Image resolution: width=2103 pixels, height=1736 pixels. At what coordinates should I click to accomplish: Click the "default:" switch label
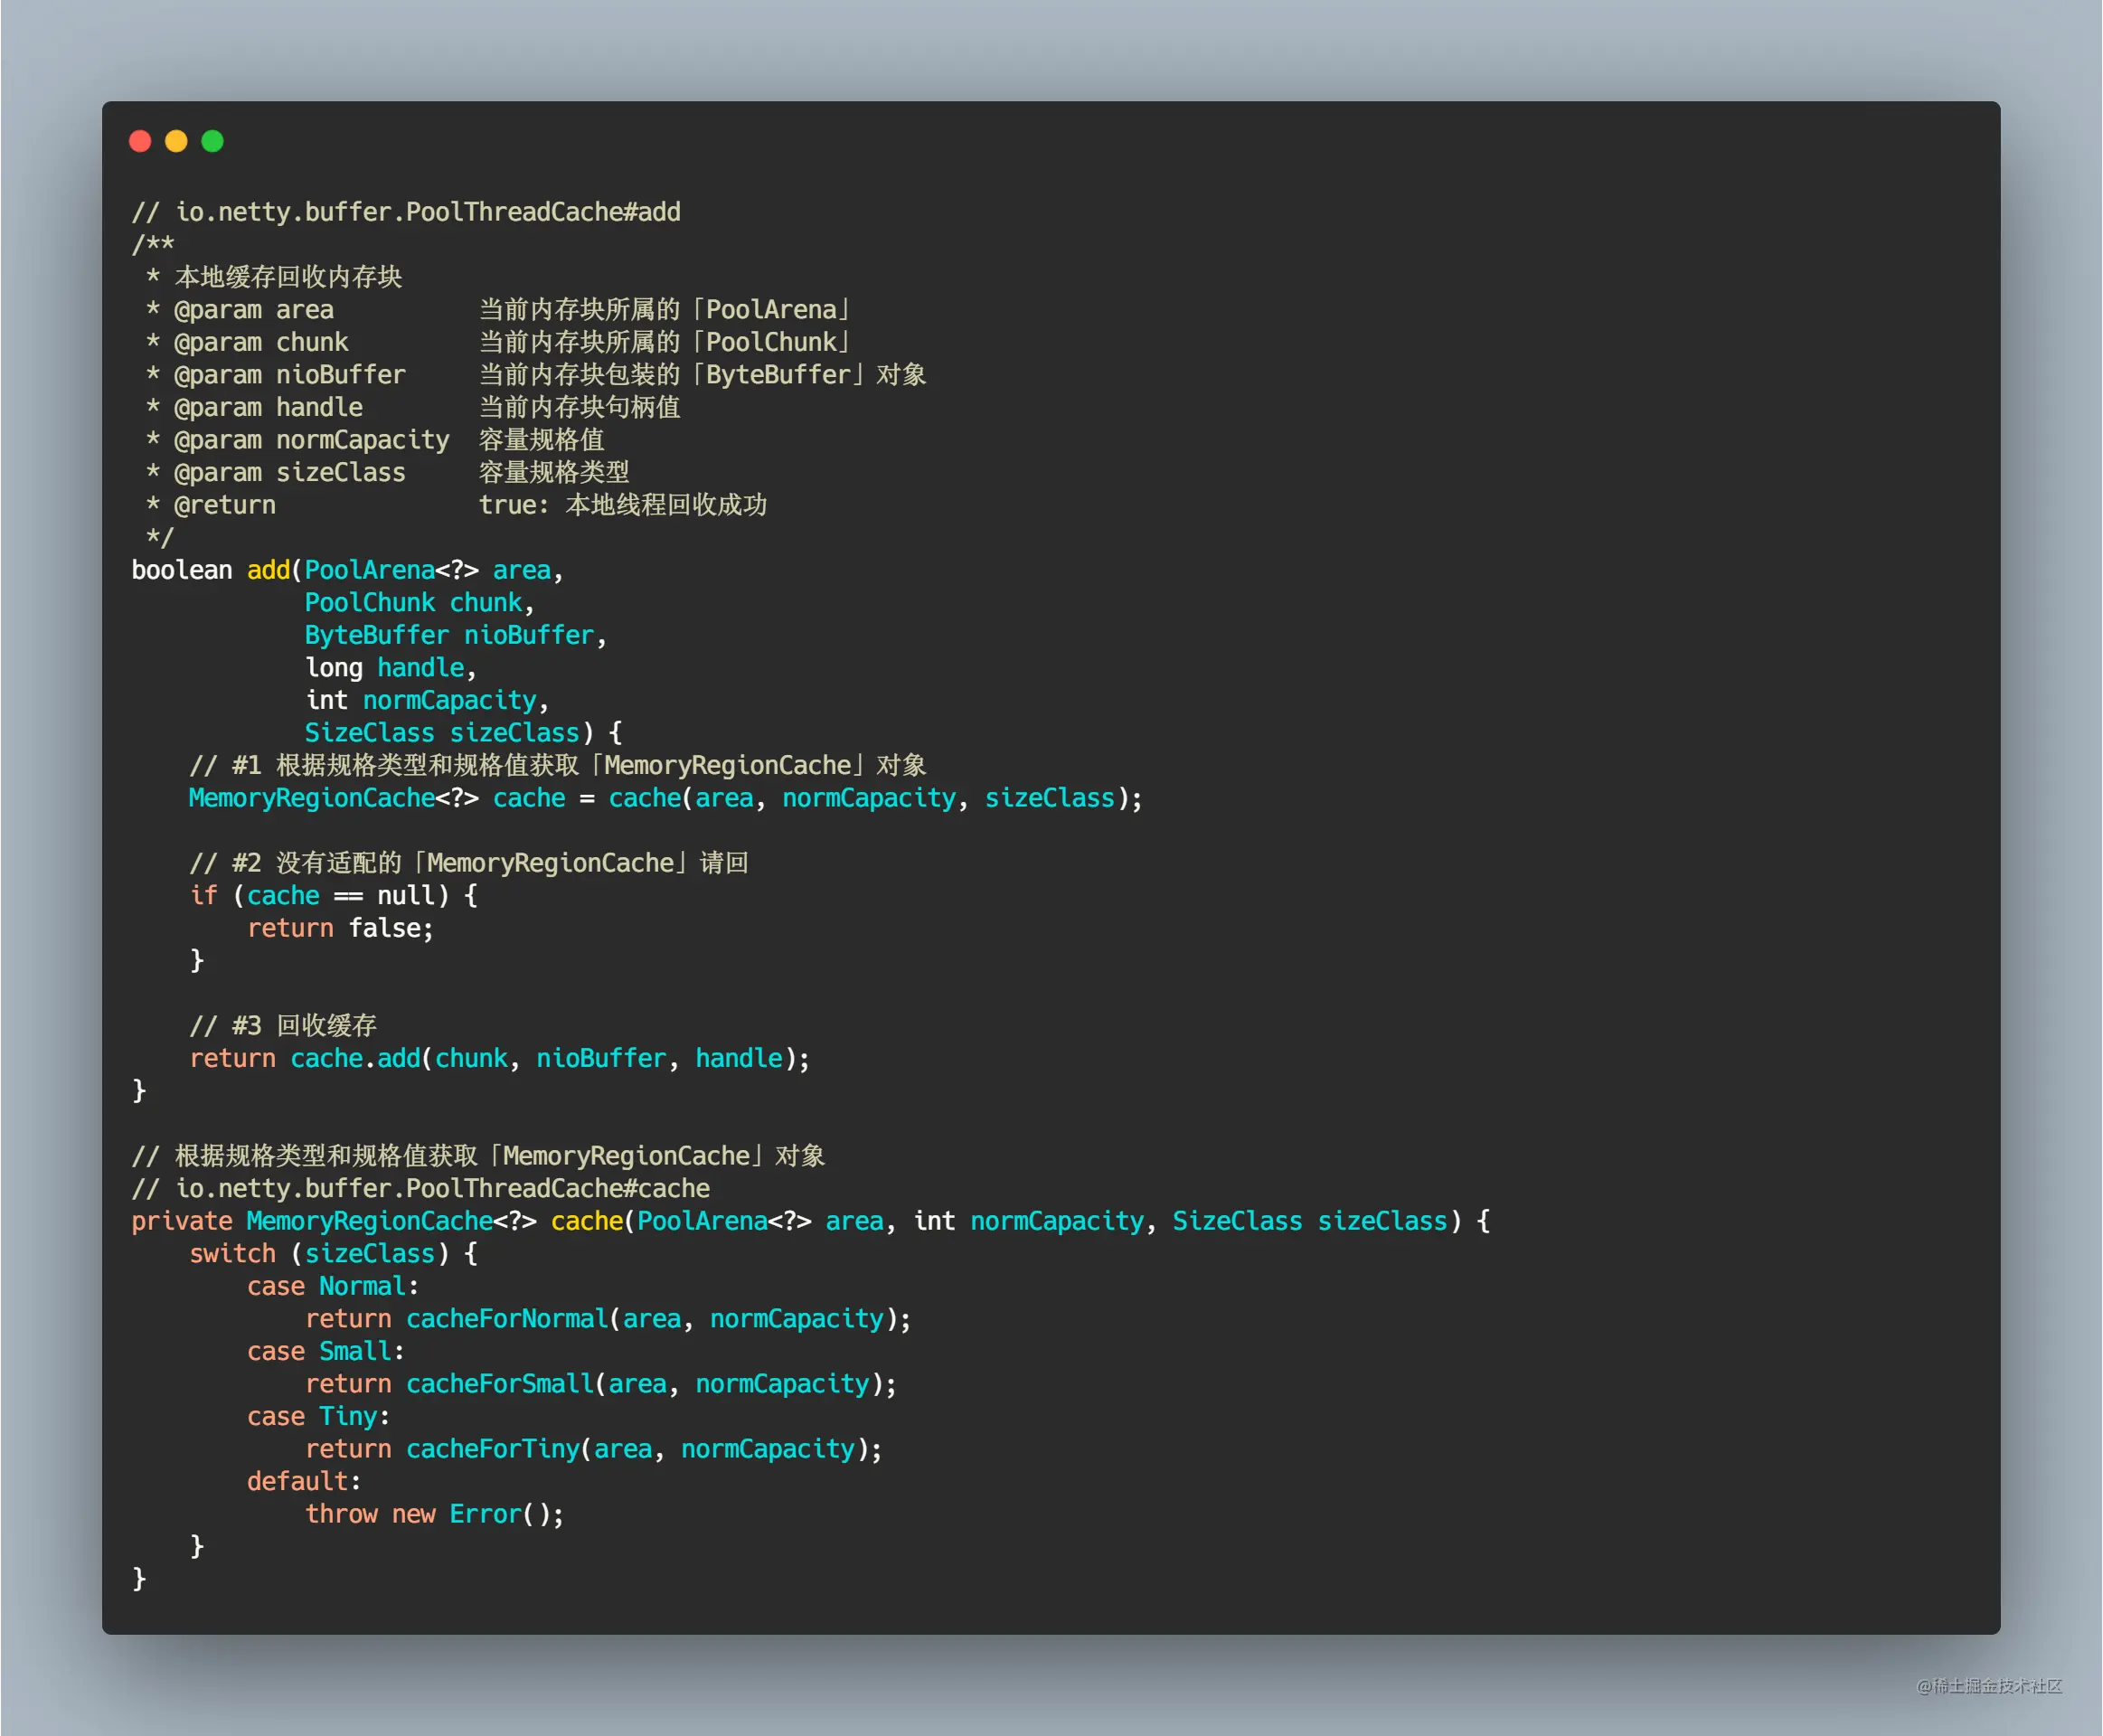tap(305, 1481)
